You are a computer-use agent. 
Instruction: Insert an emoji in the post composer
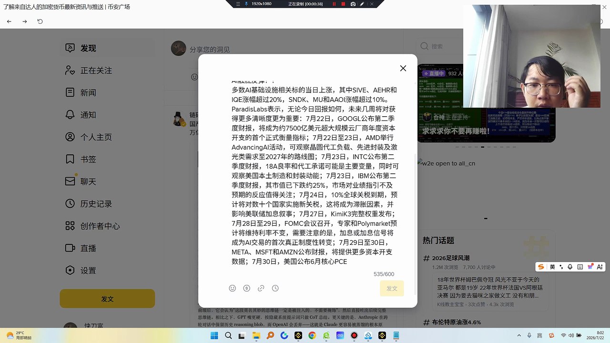[x=232, y=288]
